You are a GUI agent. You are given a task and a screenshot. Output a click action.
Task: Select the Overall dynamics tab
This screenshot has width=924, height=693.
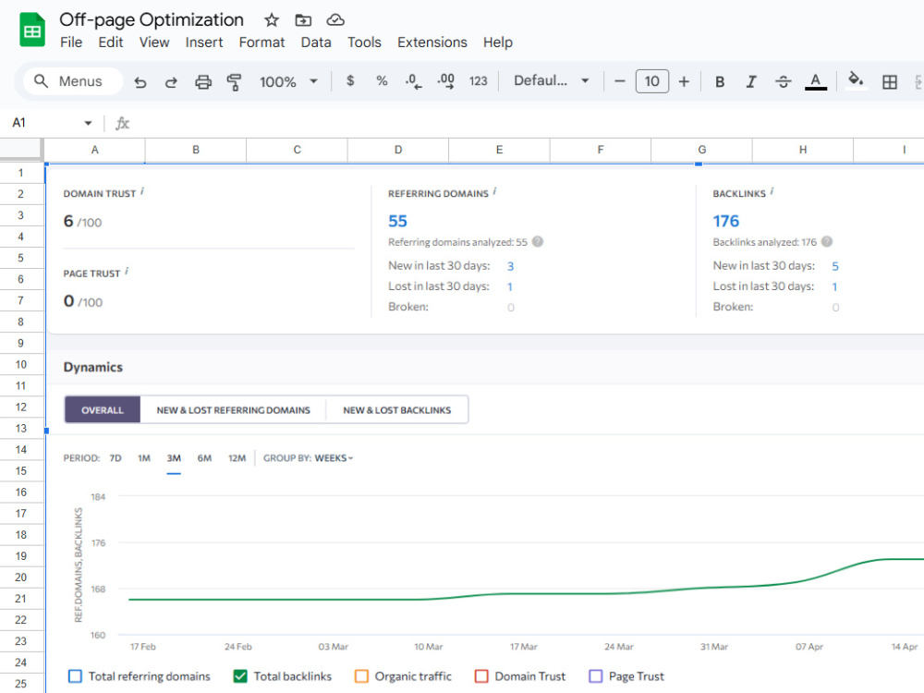click(103, 409)
